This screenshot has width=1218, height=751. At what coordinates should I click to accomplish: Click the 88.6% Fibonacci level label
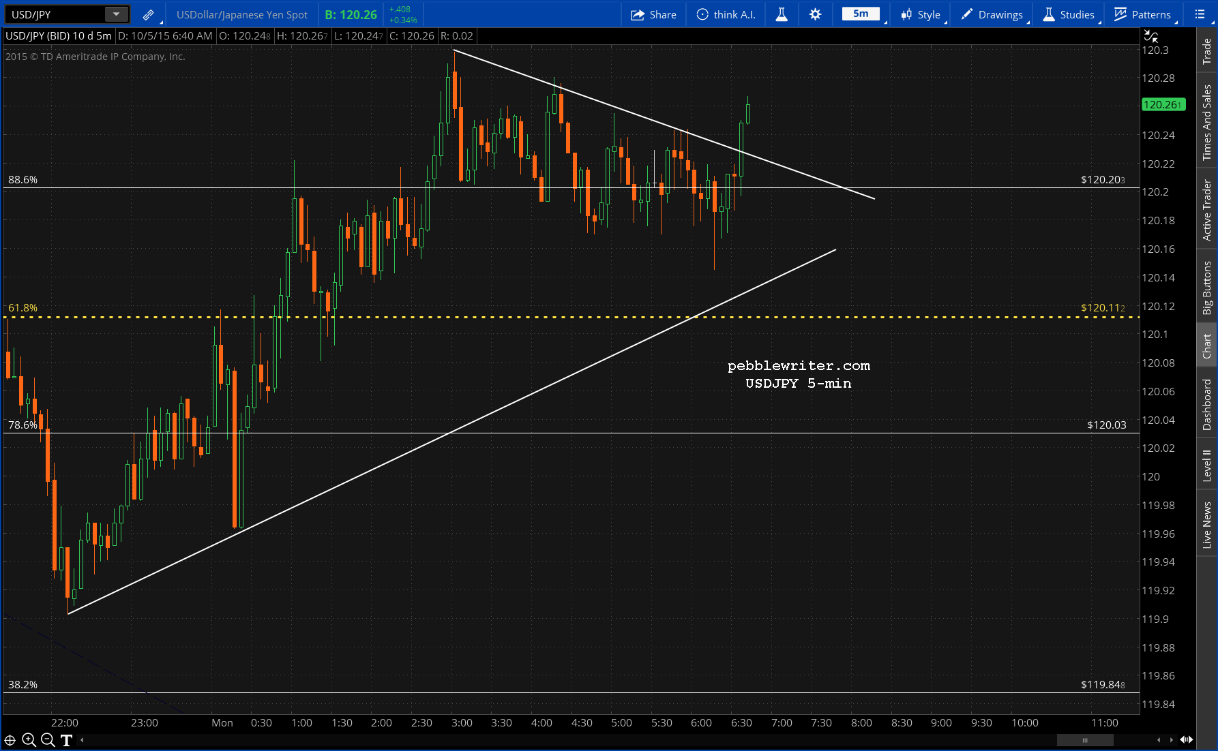point(23,180)
